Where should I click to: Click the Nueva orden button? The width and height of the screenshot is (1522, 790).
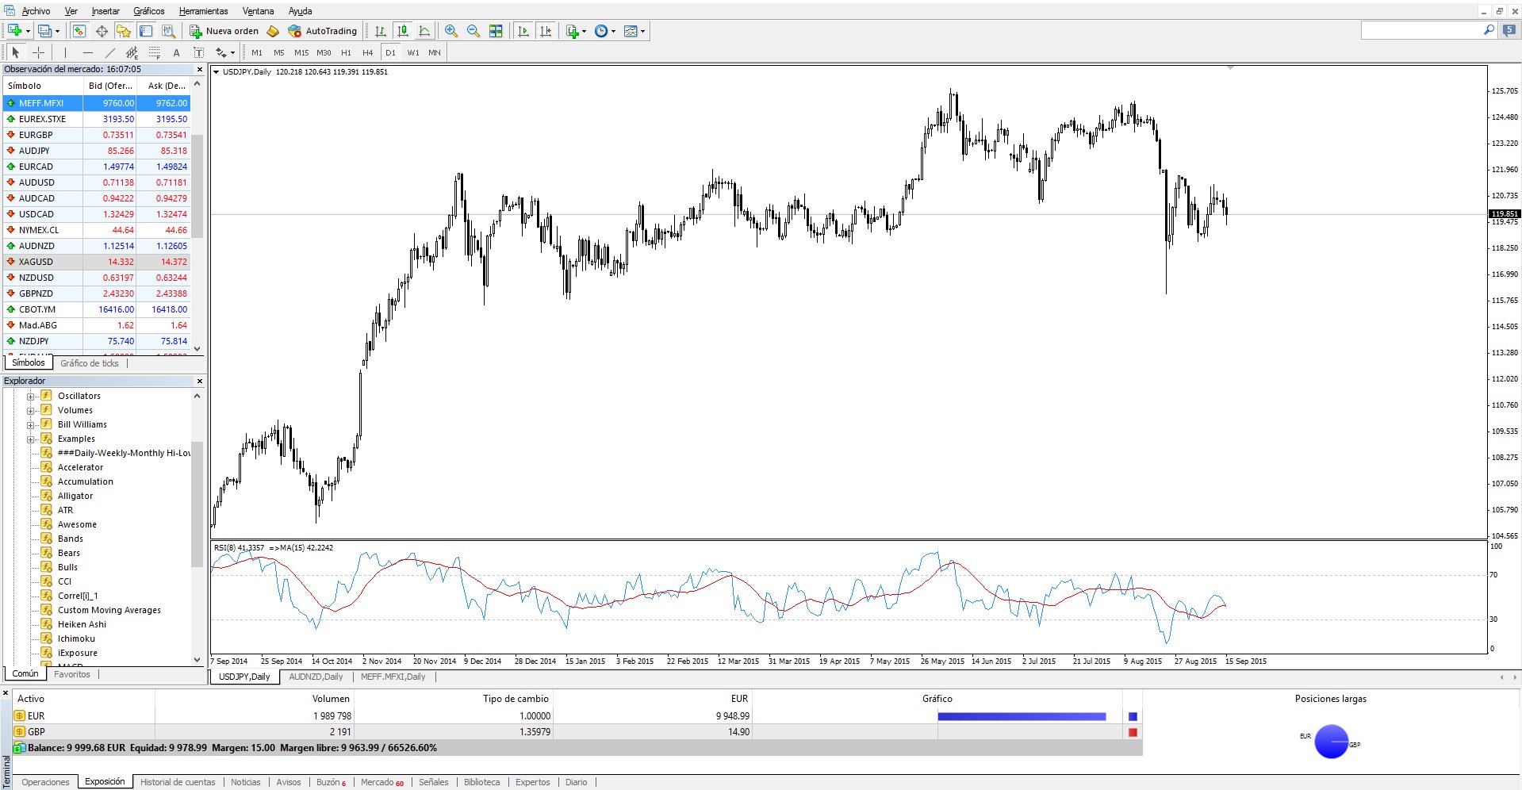(224, 31)
